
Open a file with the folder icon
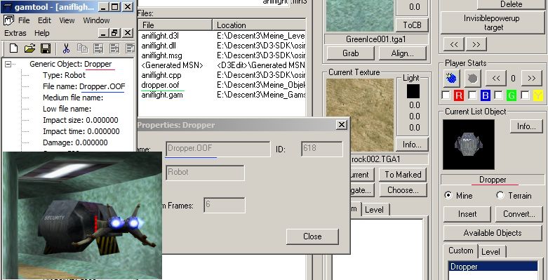coord(30,48)
